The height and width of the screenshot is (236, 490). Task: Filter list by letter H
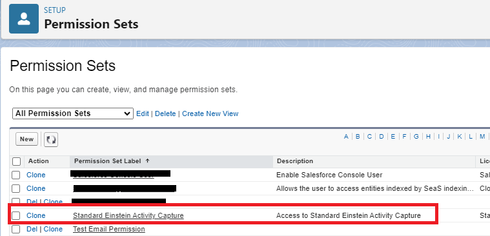[429, 137]
